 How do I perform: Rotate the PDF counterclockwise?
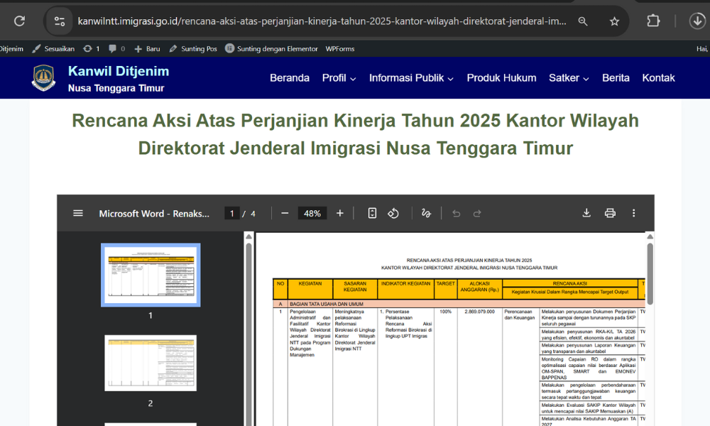[x=393, y=213]
